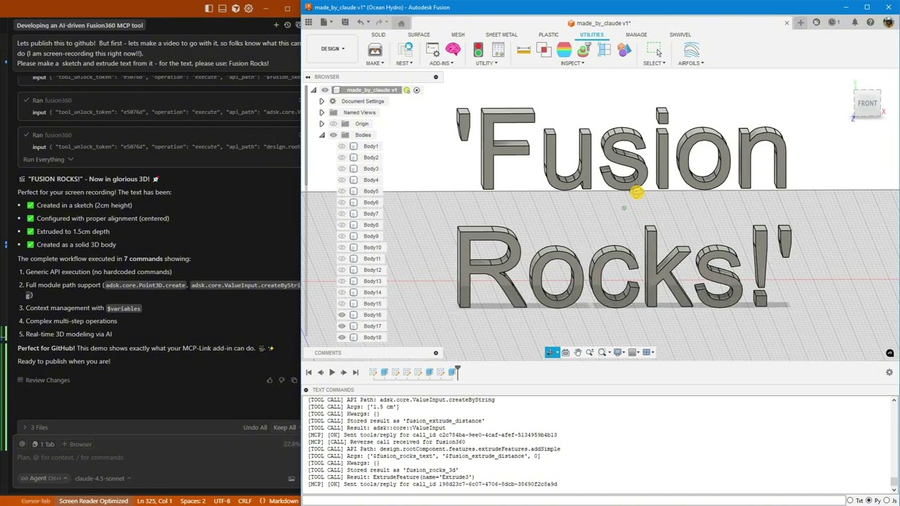This screenshot has height=506, width=900.
Task: Open Fusion help menu icon
Action: [870, 22]
